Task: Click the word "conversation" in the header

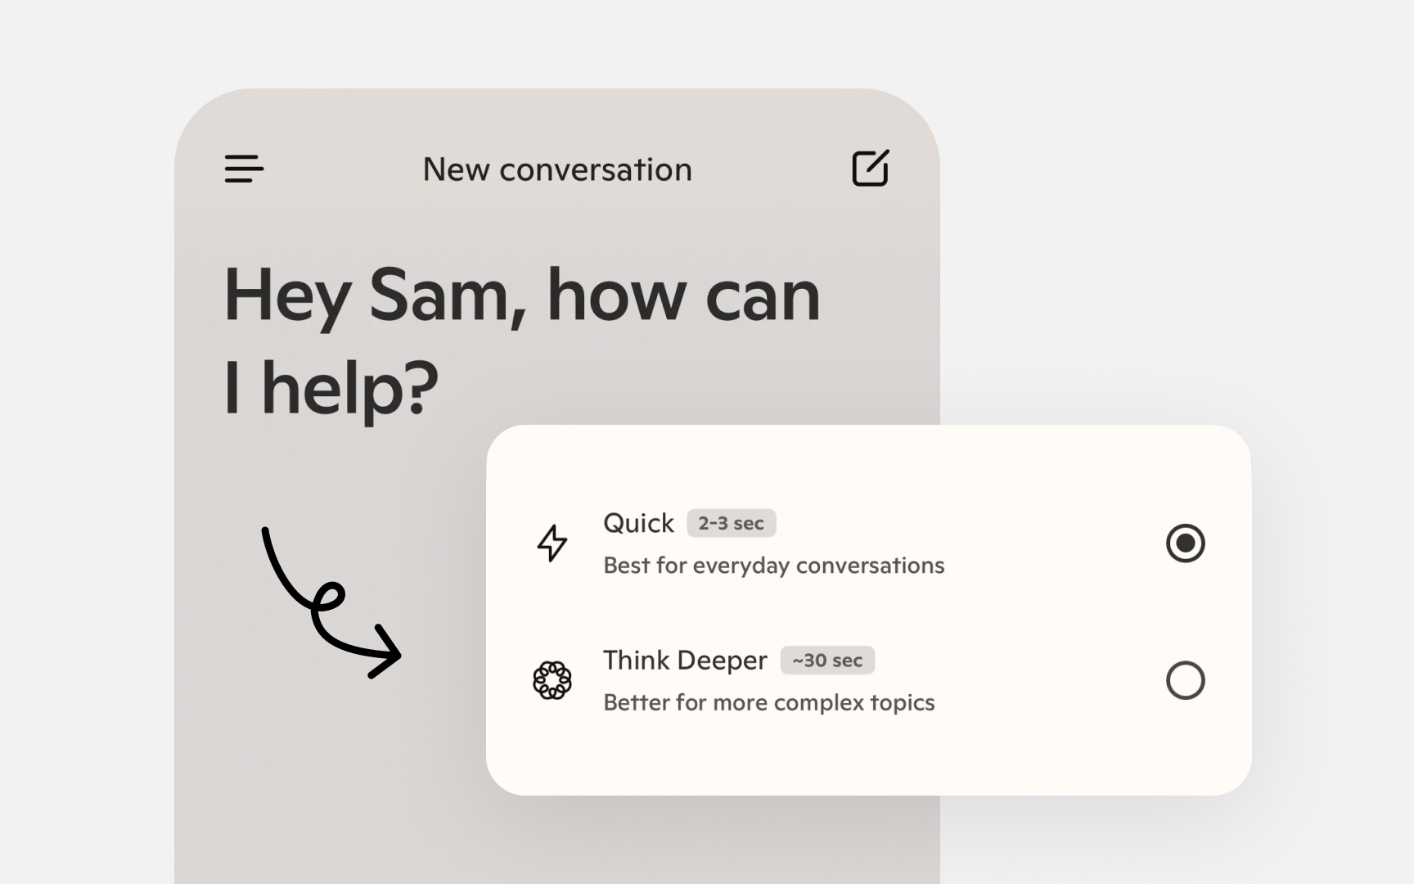Action: 596,169
